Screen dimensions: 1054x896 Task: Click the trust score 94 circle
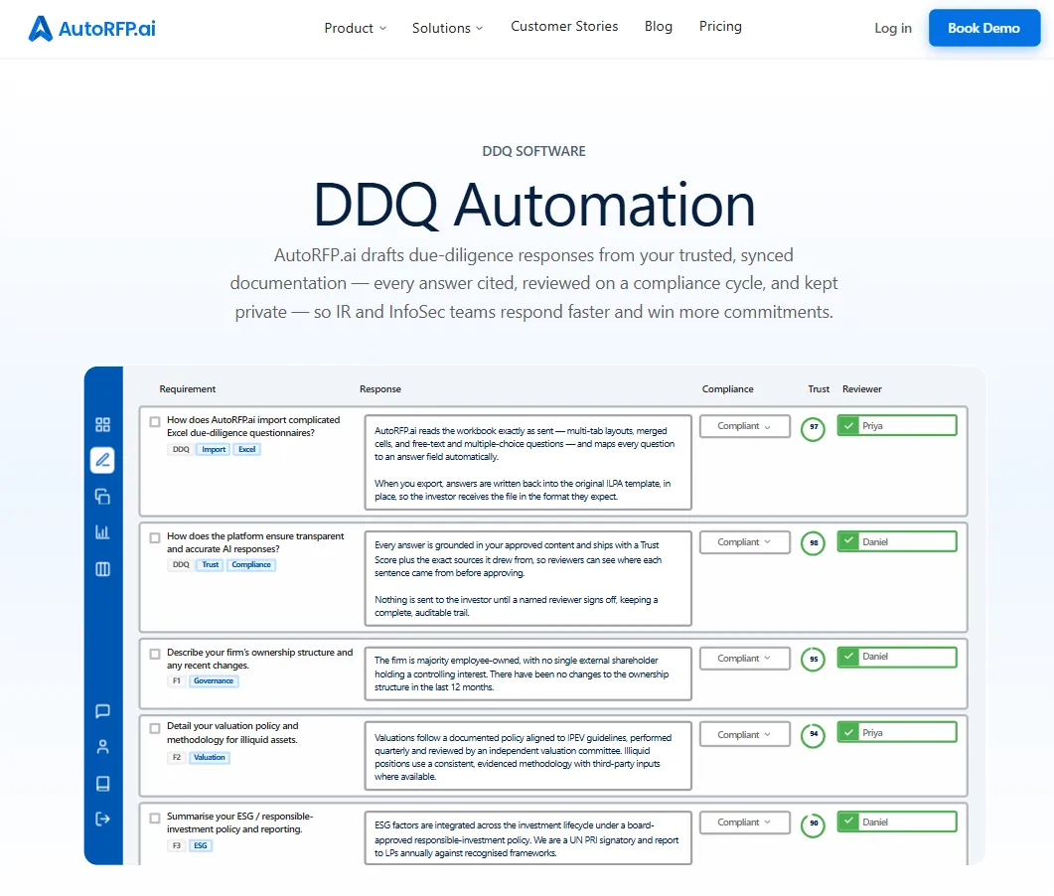pos(814,735)
